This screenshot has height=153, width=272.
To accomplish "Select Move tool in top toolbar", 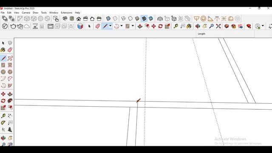I will coord(153,26).
